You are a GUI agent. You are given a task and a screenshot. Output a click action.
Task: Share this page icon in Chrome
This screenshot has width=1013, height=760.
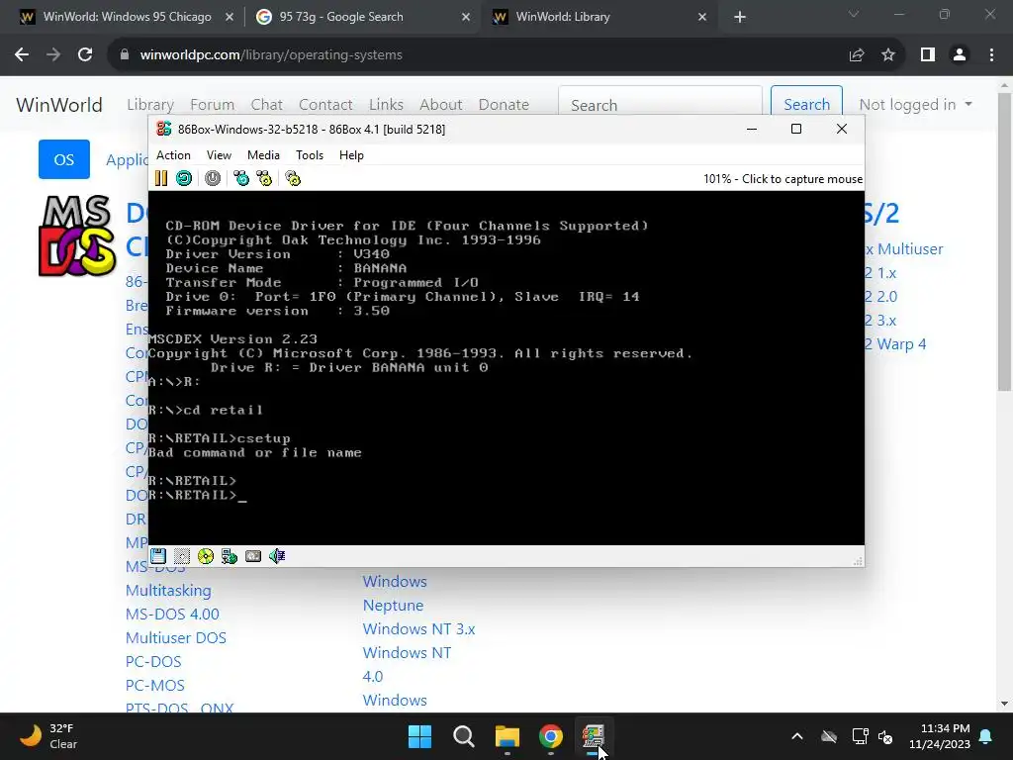857,55
